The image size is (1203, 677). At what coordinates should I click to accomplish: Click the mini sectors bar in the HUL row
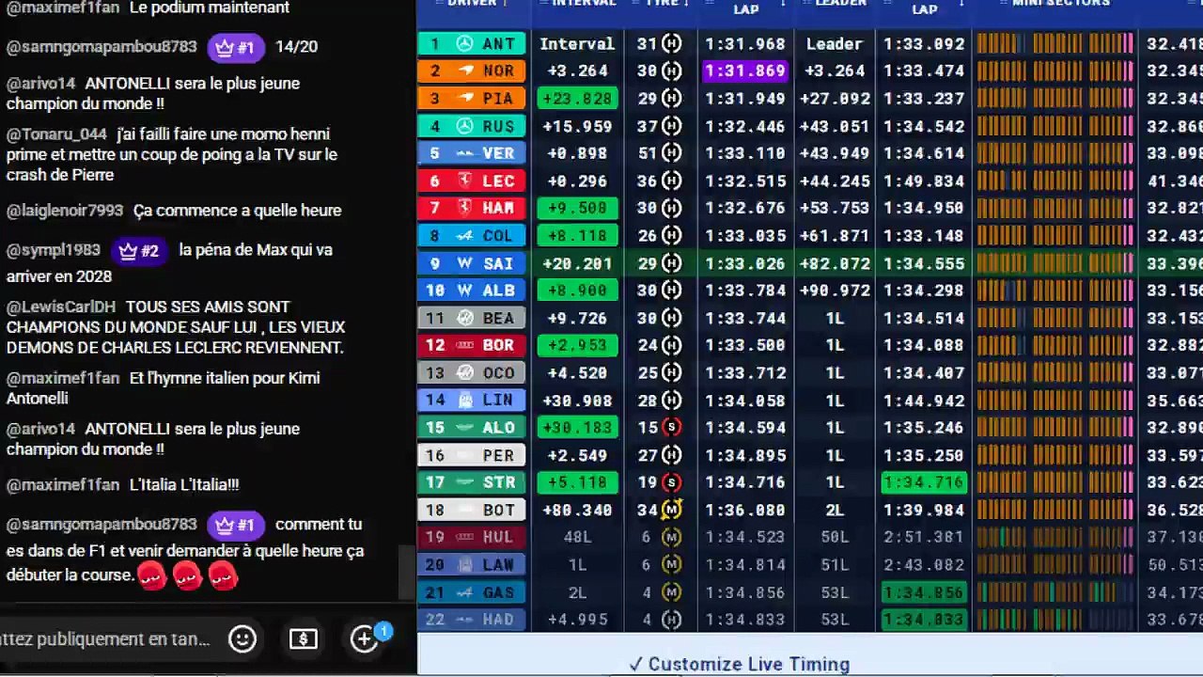1055,538
